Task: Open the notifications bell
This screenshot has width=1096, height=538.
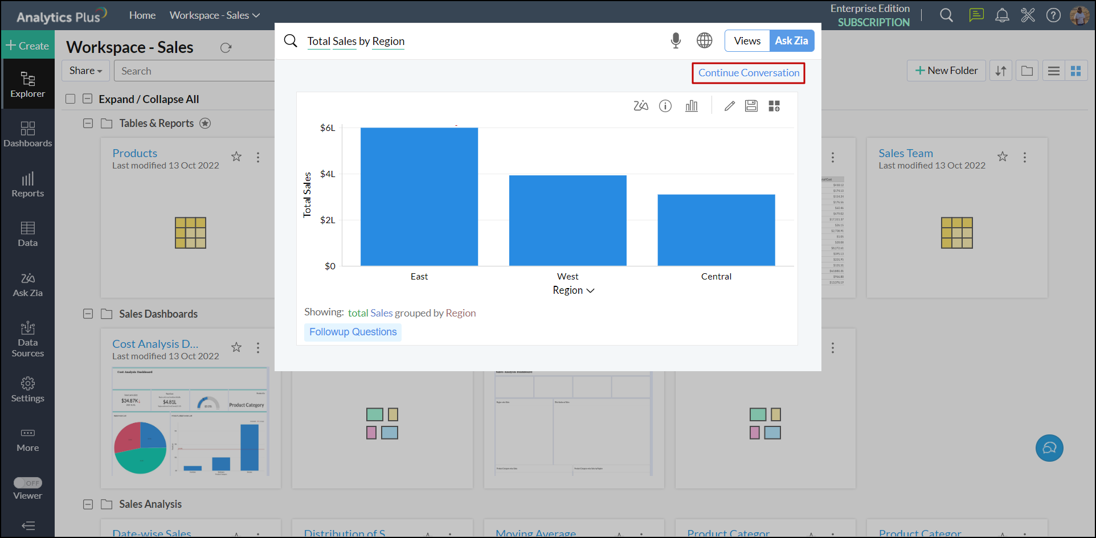Action: click(x=1002, y=15)
